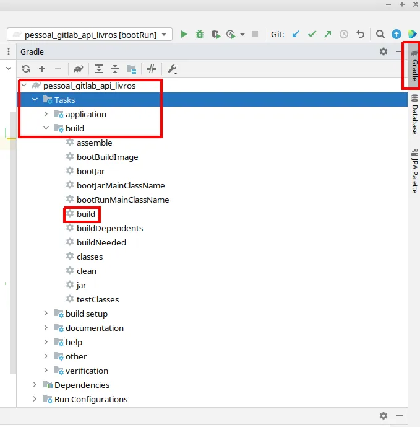Expand the application task group

46,114
